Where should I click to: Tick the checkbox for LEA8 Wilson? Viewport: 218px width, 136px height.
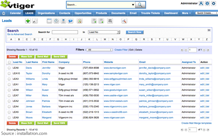pyautogui.click(x=9, y=90)
